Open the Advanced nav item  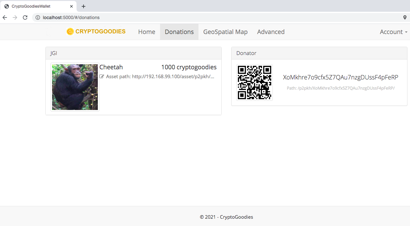[271, 32]
